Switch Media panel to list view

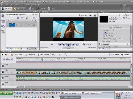(x=8, y=49)
